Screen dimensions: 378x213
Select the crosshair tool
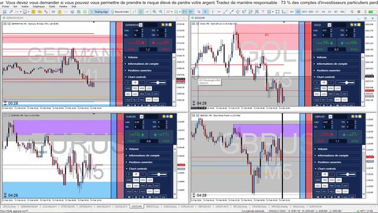205,12
